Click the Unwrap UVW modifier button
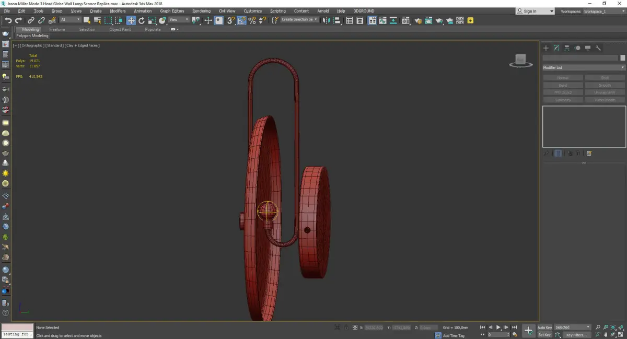 tap(605, 92)
